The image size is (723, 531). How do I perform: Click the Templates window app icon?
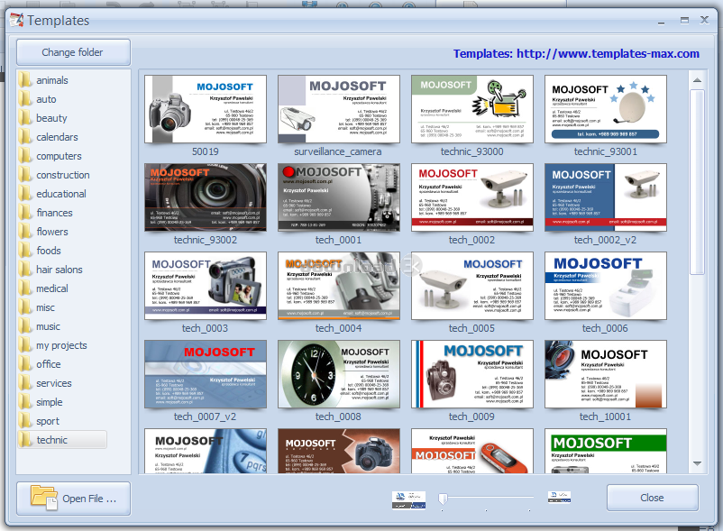(16, 20)
